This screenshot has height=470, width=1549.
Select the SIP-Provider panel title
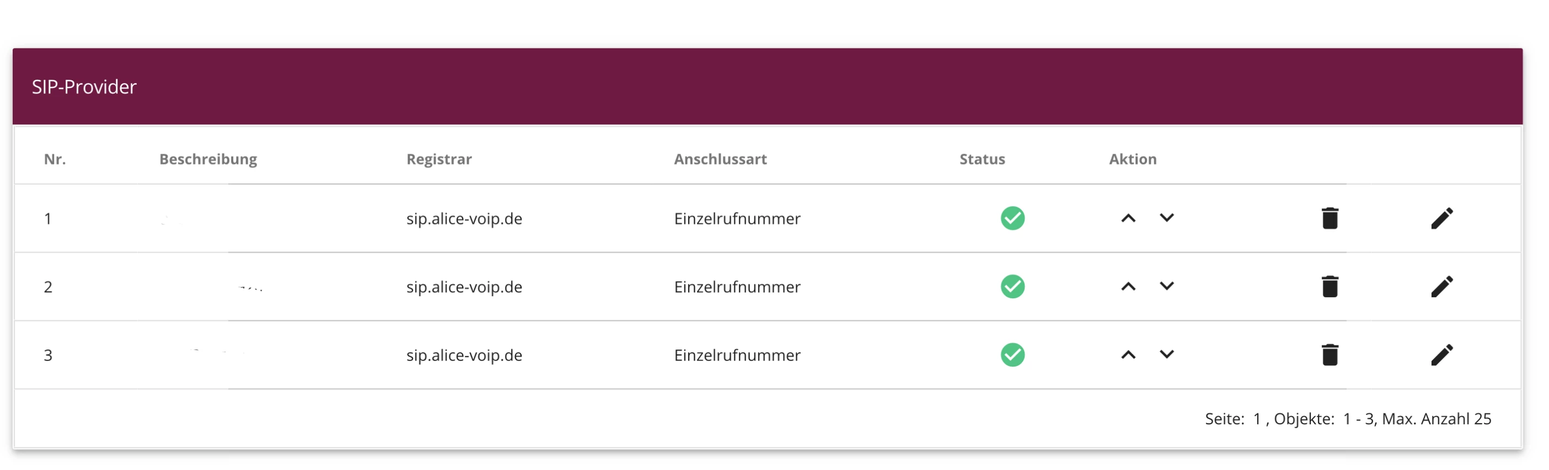coord(84,87)
